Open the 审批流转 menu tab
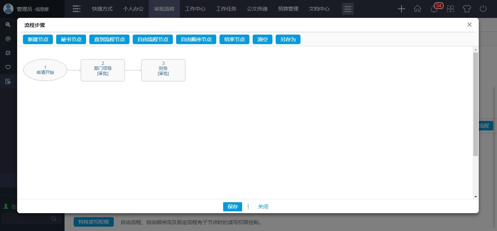Viewport: 497px width, 231px height. [x=164, y=9]
